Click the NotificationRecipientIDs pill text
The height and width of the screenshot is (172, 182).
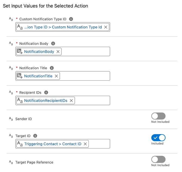(46, 101)
